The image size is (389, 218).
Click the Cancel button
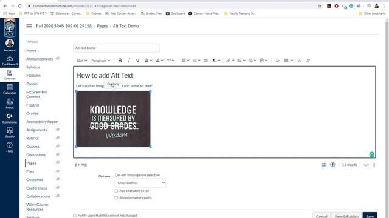pos(322,216)
